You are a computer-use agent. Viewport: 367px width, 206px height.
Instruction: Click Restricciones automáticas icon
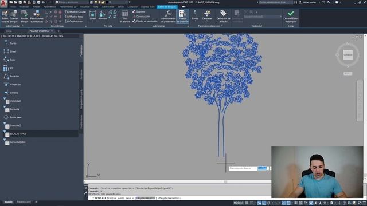pyautogui.click(x=37, y=17)
